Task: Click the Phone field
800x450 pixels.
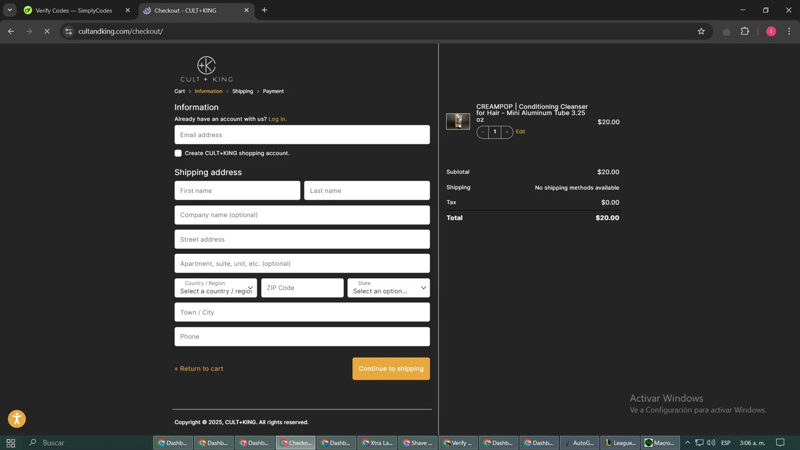Action: tap(302, 336)
